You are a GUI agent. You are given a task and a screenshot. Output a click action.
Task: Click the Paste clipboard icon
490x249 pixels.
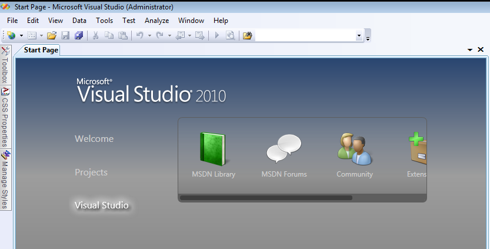123,35
